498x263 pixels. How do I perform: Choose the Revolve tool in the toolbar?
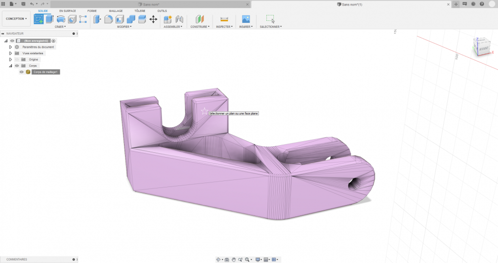[61, 19]
